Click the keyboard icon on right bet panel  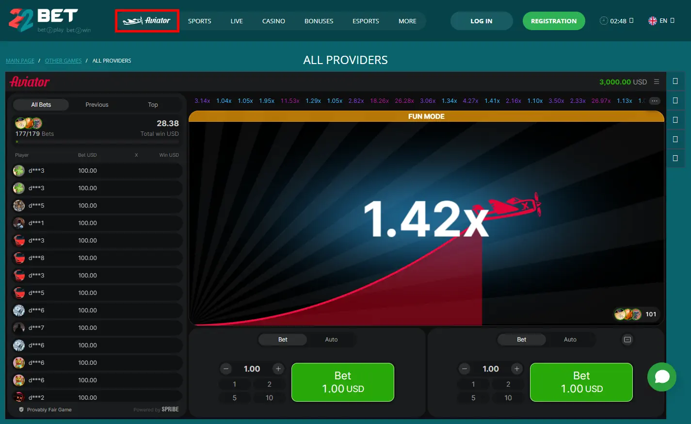627,340
